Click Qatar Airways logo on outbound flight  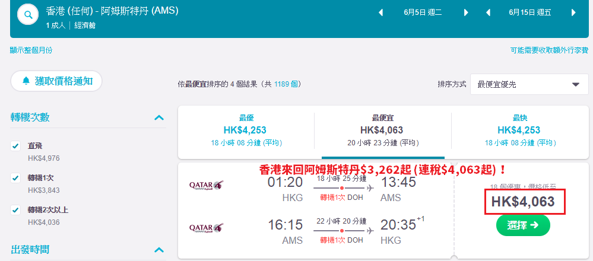(207, 185)
